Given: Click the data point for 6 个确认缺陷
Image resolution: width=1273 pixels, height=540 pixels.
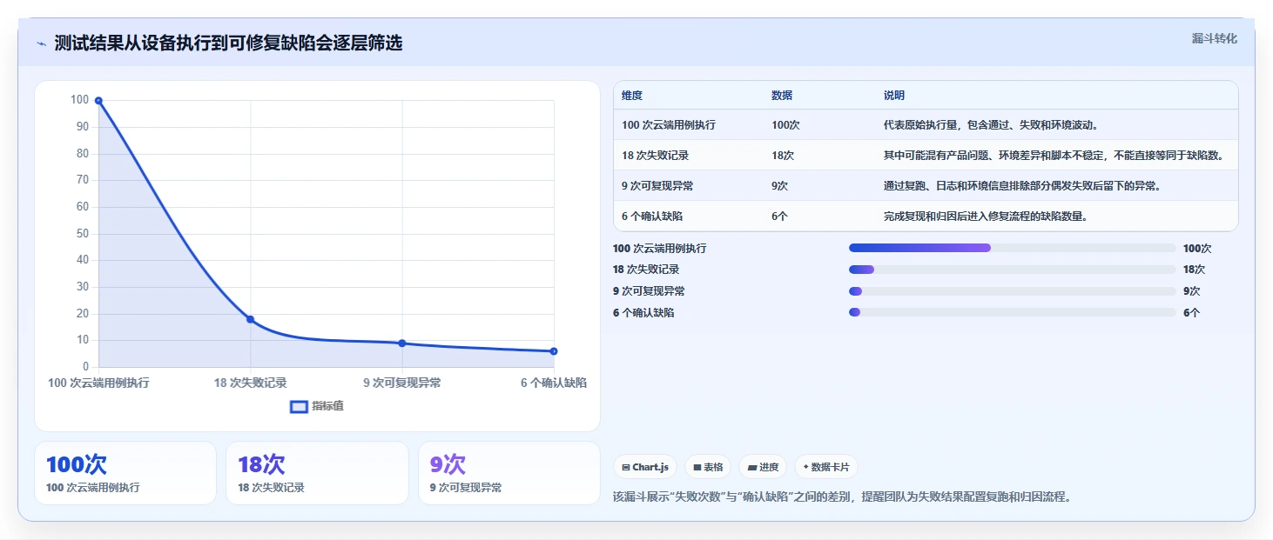Looking at the screenshot, I should tap(554, 351).
